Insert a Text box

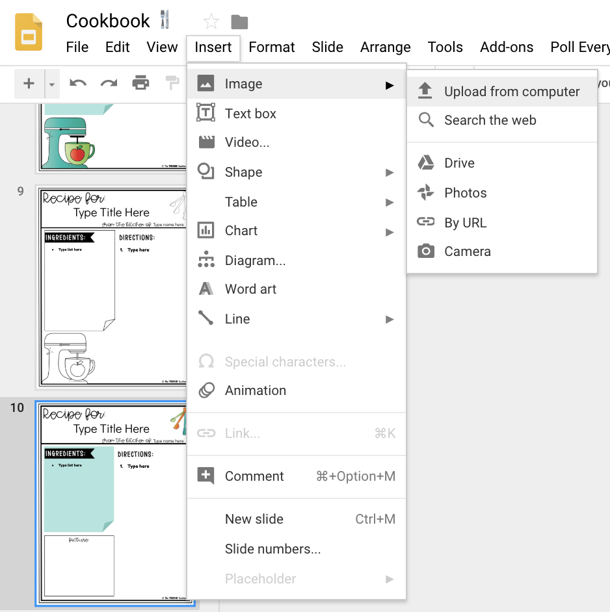[x=249, y=113]
